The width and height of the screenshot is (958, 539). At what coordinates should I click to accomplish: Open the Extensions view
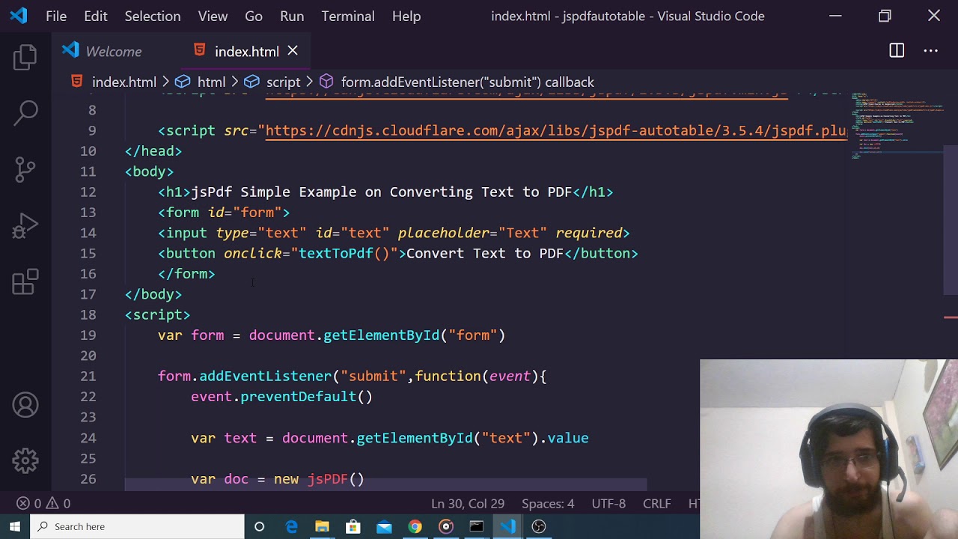pos(25,281)
